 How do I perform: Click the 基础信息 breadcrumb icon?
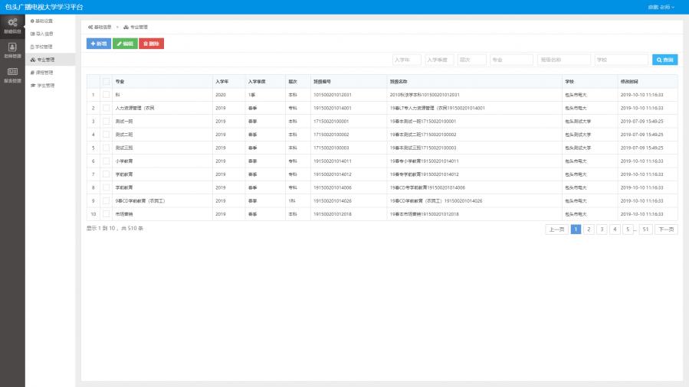pyautogui.click(x=91, y=27)
